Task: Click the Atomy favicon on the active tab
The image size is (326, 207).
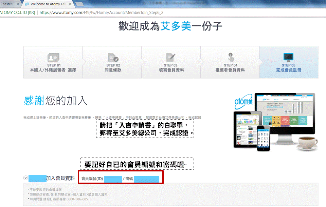Action: tap(27, 4)
